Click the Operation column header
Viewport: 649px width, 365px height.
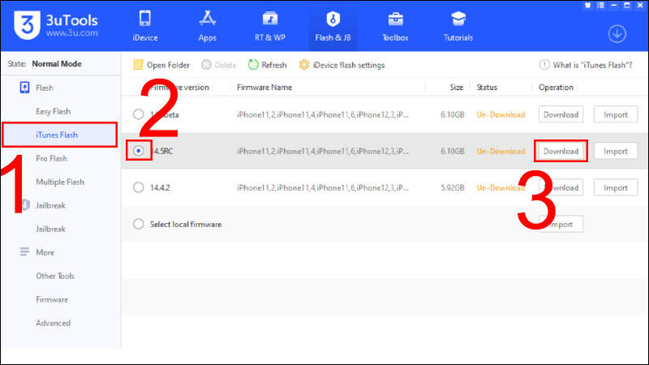tap(556, 88)
